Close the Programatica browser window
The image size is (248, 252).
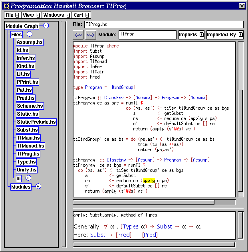click(x=241, y=5)
